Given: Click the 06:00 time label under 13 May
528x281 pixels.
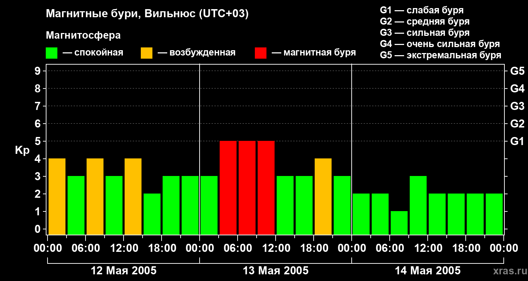Looking at the screenshot, I should point(238,248).
